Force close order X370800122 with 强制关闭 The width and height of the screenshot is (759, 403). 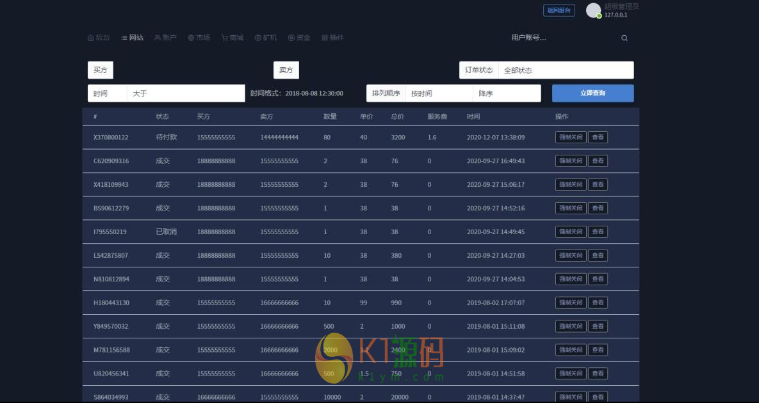(571, 138)
